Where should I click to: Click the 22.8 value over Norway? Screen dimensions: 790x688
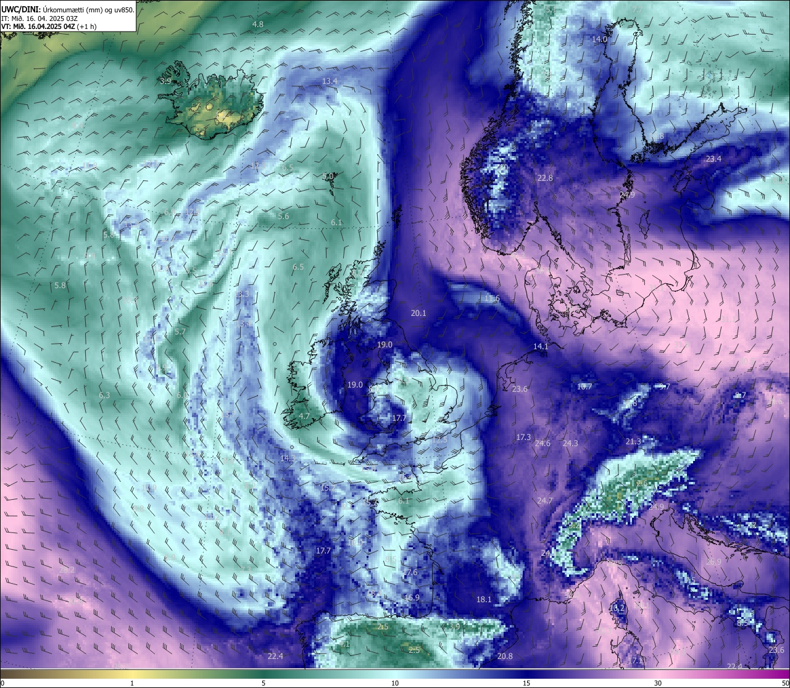pyautogui.click(x=545, y=178)
